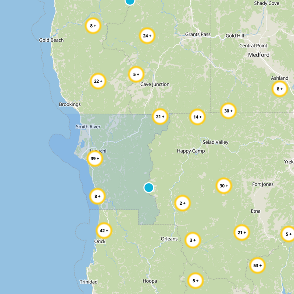
Task: Expand the 8+ cluster northeast of Gold Beach
Action: click(93, 26)
